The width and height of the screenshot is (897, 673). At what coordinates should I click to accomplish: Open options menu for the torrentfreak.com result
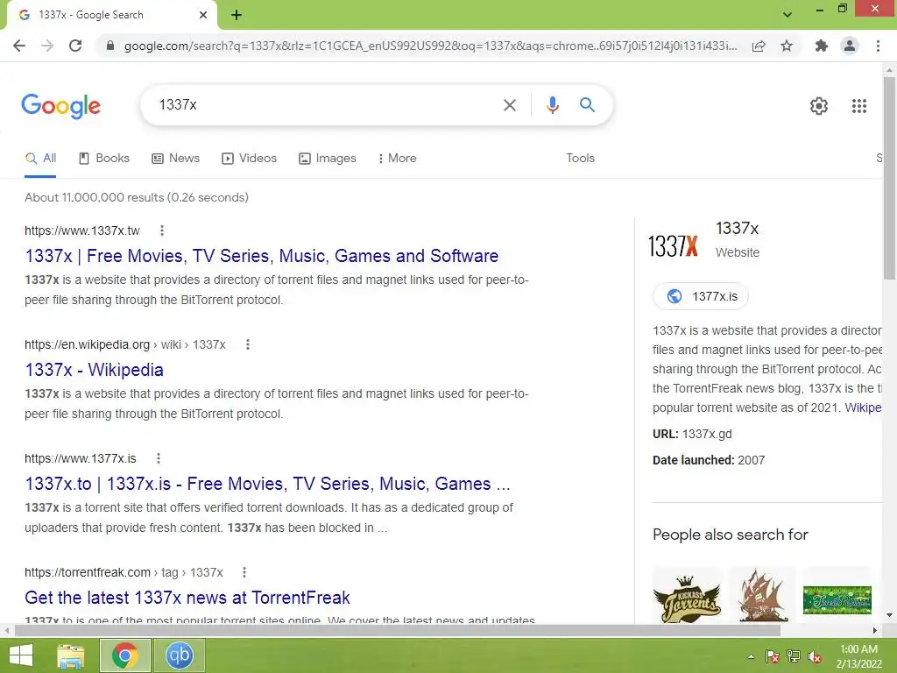coord(244,572)
